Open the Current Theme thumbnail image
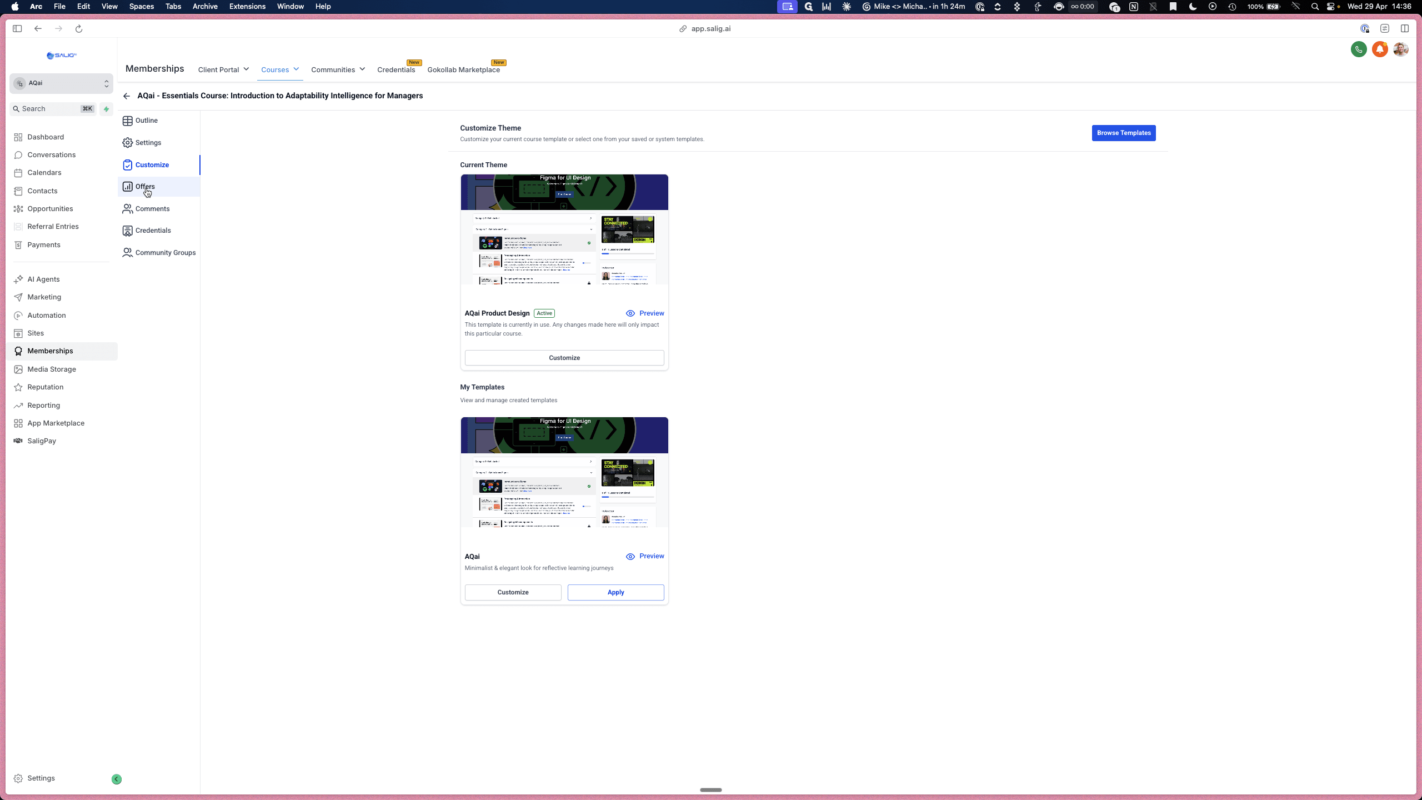Viewport: 1422px width, 800px height. [x=564, y=229]
